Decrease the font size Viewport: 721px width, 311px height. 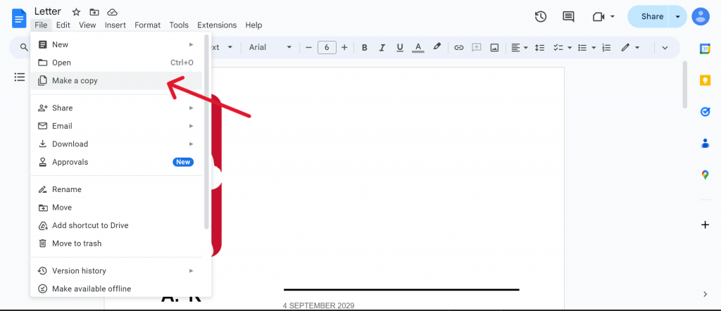(x=308, y=47)
